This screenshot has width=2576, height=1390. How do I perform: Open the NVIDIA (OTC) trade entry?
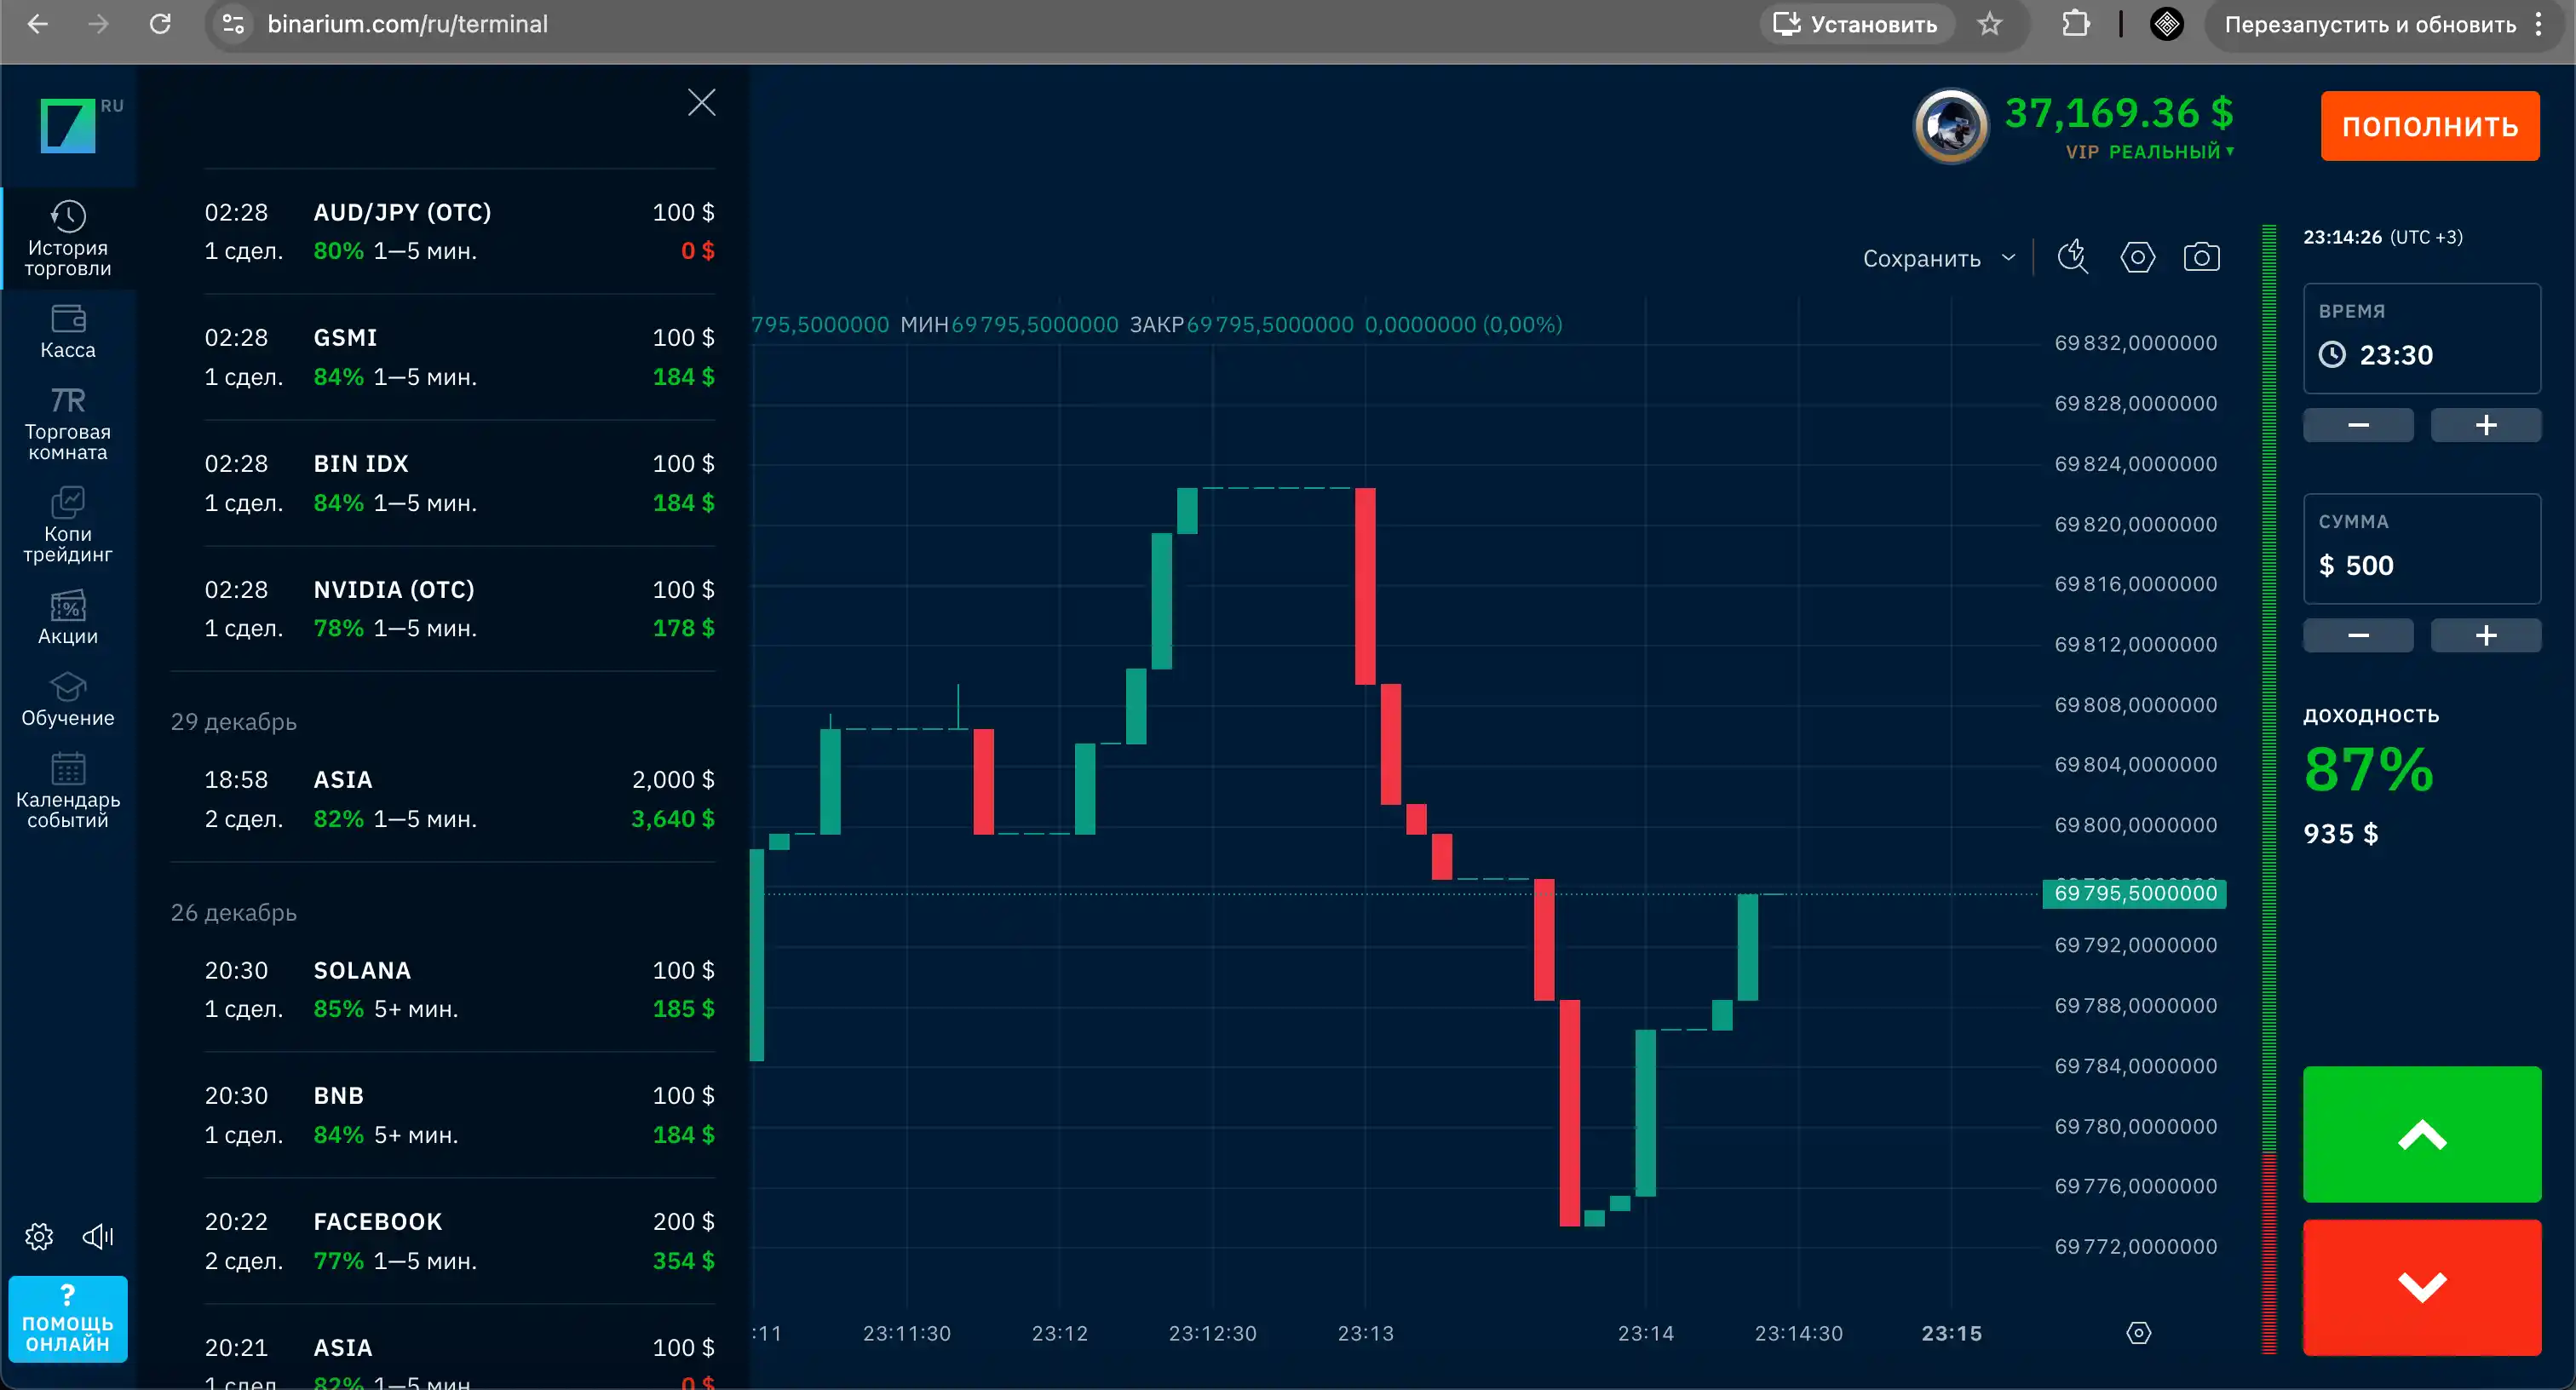click(459, 609)
